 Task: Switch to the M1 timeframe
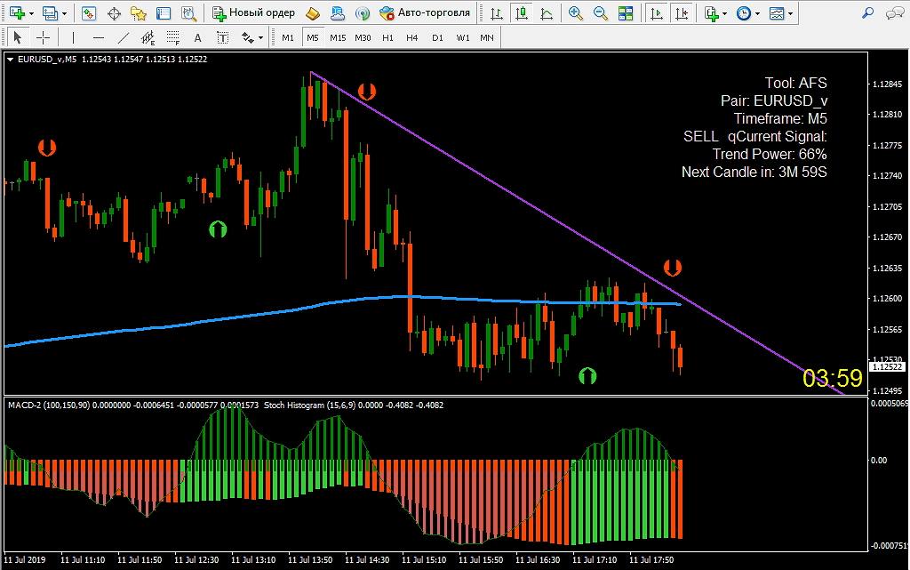[288, 37]
